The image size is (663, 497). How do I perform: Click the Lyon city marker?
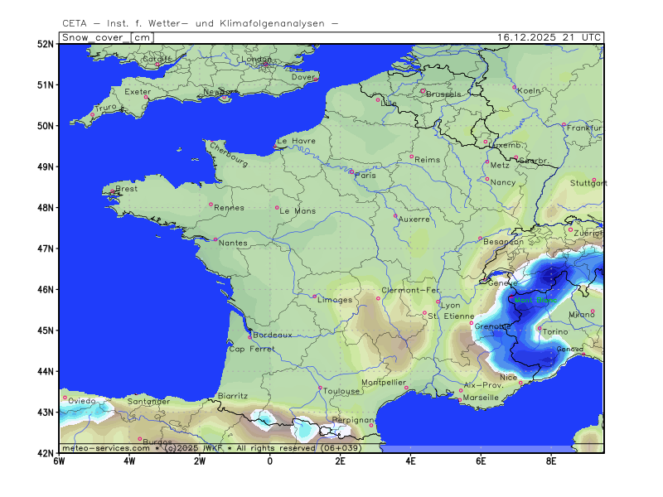pyautogui.click(x=438, y=302)
